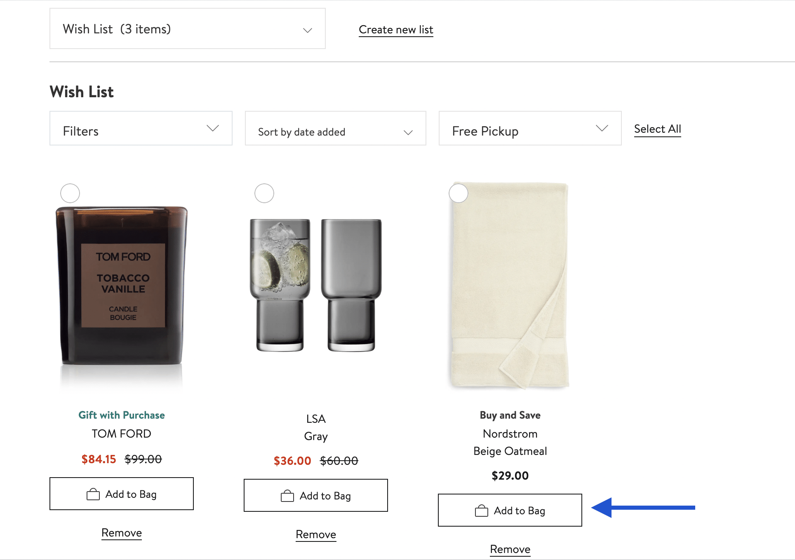This screenshot has width=795, height=560.
Task: Click Create new list link
Action: pyautogui.click(x=396, y=30)
